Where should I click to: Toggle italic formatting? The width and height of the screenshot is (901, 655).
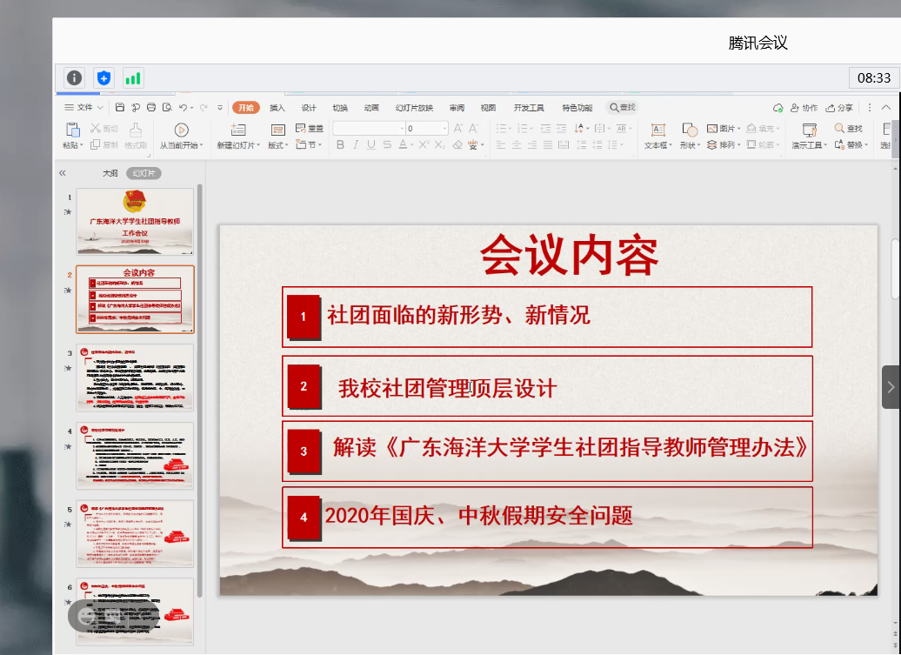point(357,145)
